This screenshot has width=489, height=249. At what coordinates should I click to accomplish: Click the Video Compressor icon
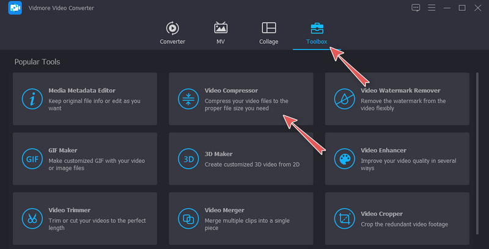187,99
